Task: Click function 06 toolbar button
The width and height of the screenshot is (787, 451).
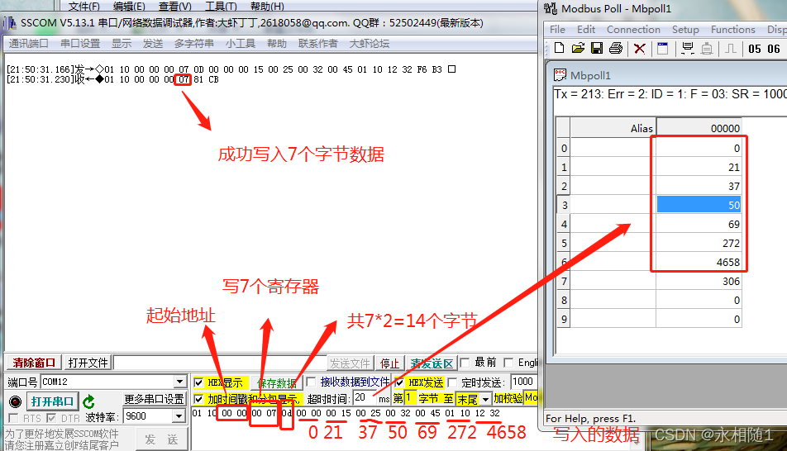Action: pos(774,49)
